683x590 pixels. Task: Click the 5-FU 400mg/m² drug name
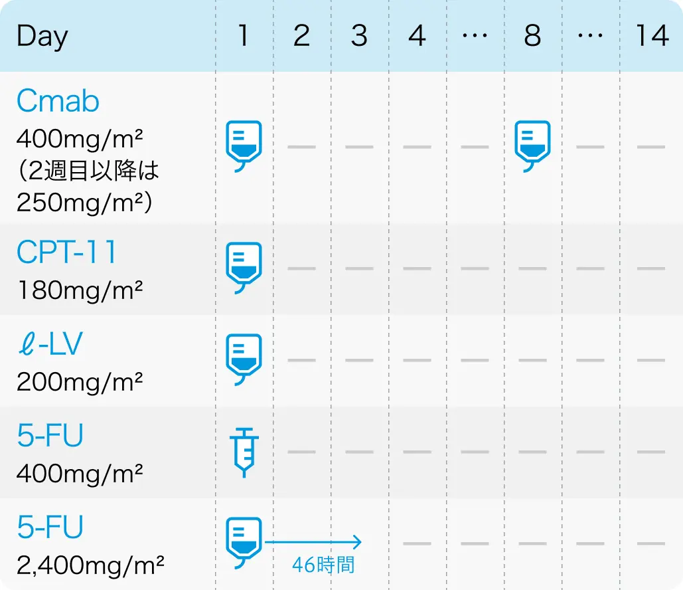point(50,435)
